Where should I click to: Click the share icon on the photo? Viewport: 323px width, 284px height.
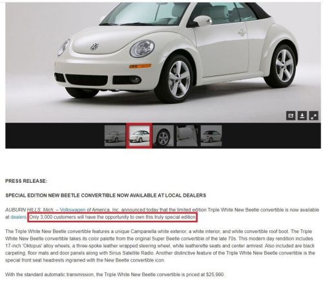point(291,116)
